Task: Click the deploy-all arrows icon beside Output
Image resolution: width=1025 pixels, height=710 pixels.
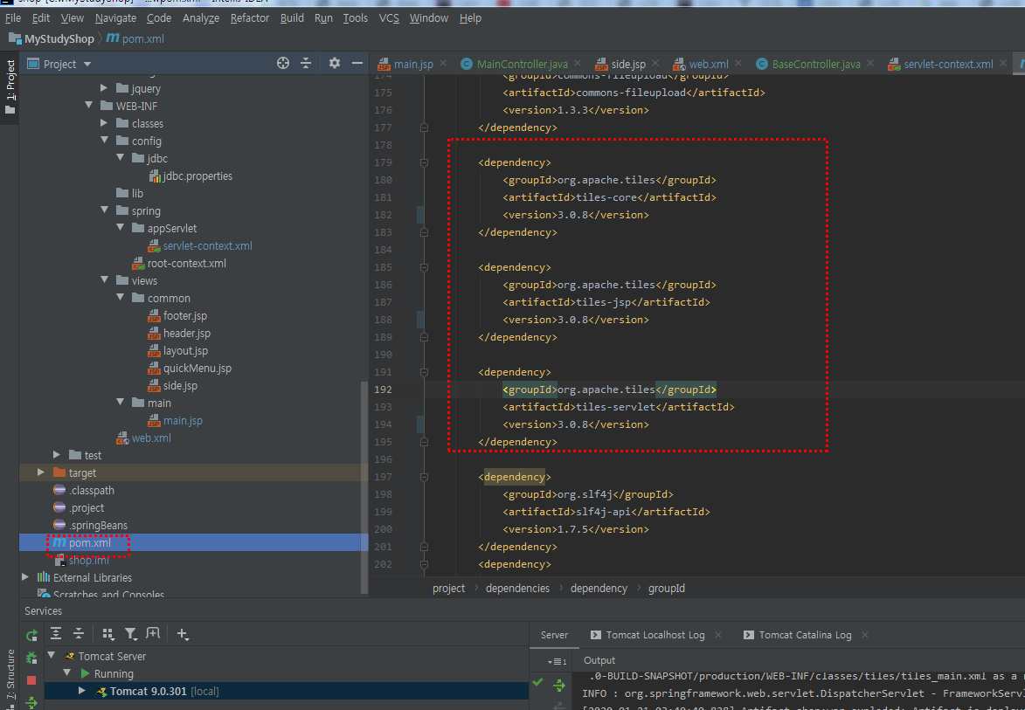Action: coord(559,685)
